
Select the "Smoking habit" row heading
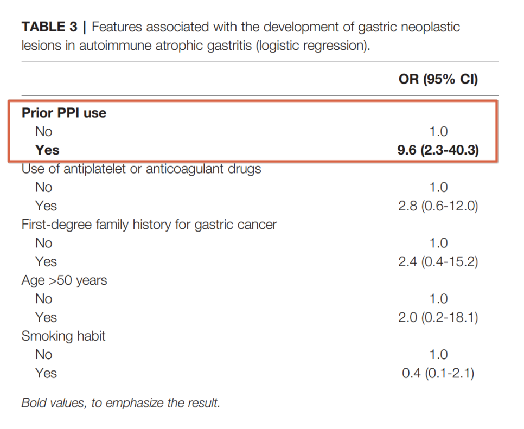pyautogui.click(x=63, y=336)
